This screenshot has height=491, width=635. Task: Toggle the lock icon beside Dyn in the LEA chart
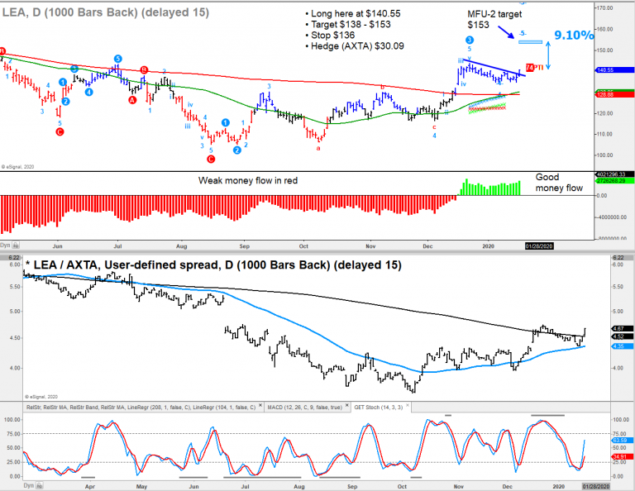click(16, 245)
